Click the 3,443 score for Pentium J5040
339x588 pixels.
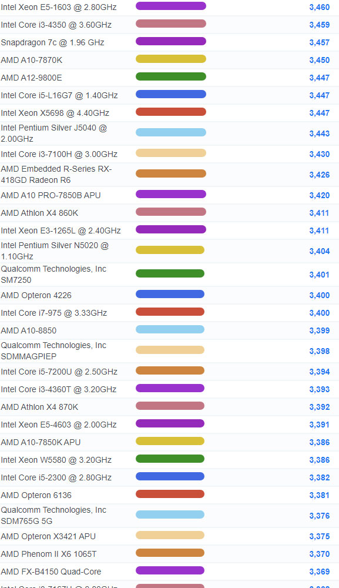320,133
